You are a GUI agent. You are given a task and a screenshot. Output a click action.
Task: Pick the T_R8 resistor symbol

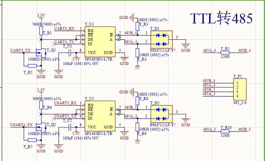tap(137, 101)
